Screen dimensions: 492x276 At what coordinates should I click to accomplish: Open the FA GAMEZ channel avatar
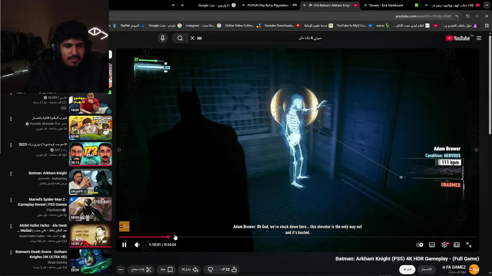click(474, 269)
